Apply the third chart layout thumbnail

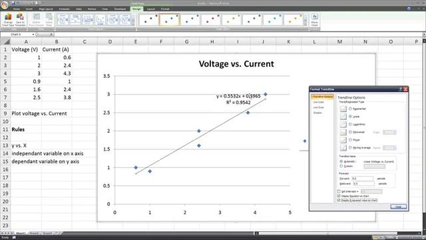click(x=88, y=20)
